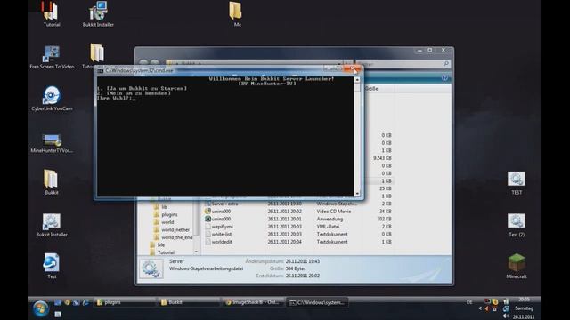
Task: Click cmd window scrollbar down arrow
Action: 357,194
